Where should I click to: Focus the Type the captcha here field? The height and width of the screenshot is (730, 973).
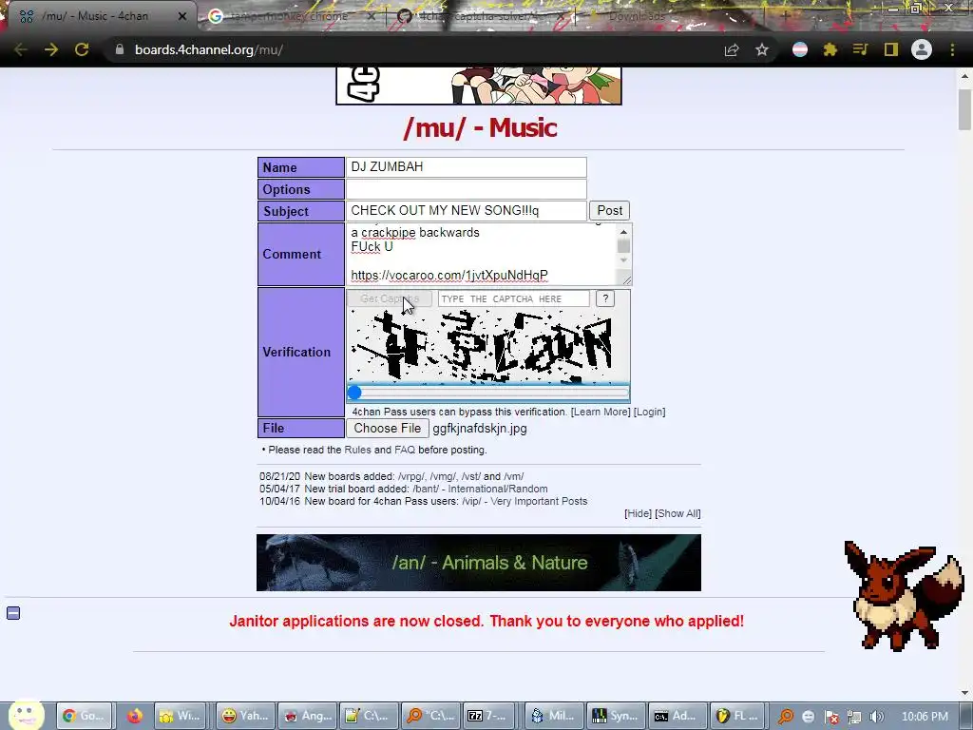[514, 298]
